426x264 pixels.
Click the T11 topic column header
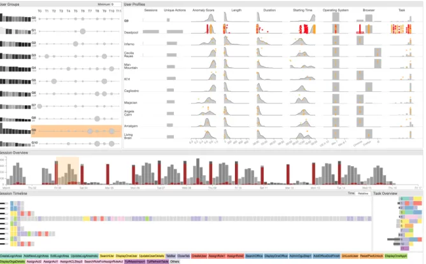click(x=118, y=11)
